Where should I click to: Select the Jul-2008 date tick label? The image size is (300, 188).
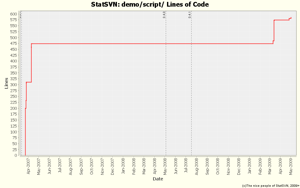(x=186, y=165)
